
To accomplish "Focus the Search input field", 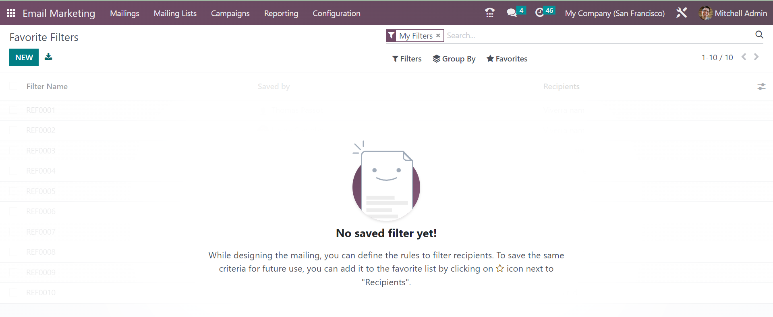I will [x=598, y=35].
